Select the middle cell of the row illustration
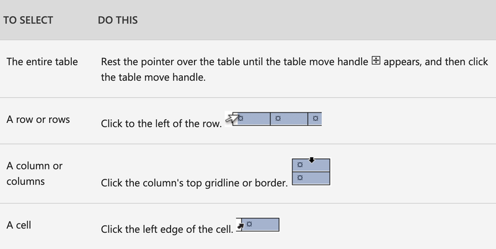The image size is (496, 249). 289,119
